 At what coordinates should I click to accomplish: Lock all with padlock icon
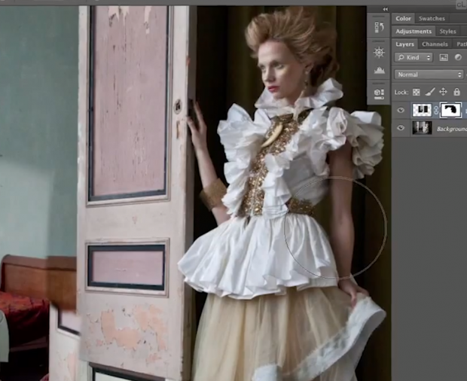tap(456, 92)
